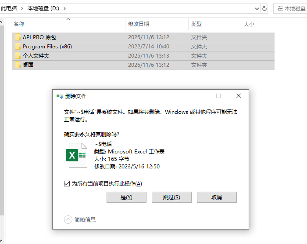Click the Excel file icon in the dialog

76,155
